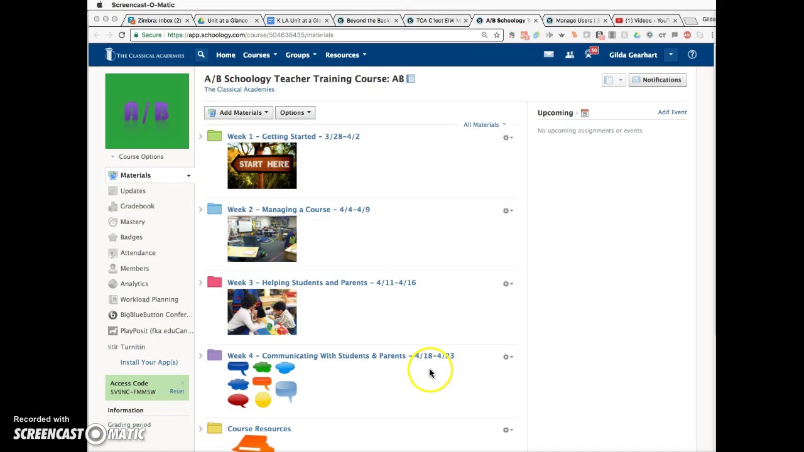Click the Week 1 folder gear icon

point(508,137)
